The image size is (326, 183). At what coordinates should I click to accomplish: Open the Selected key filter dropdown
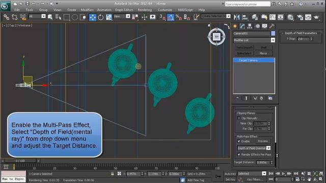point(264,173)
